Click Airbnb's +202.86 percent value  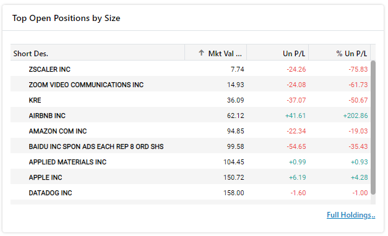tap(355, 116)
